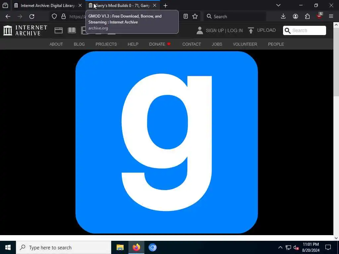Click the scrollbar down arrow
This screenshot has width=339, height=254.
point(336,238)
